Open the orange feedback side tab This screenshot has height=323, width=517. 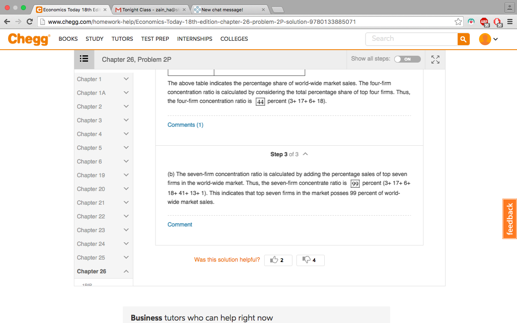tap(510, 219)
